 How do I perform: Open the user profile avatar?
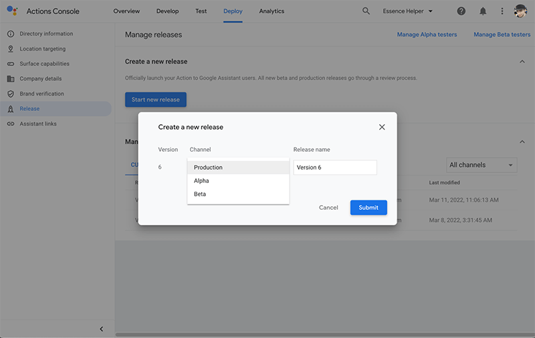point(520,11)
